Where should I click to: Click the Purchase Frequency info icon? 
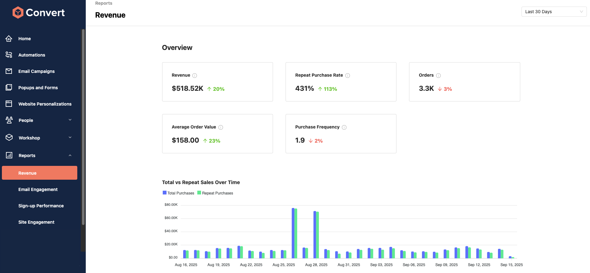point(344,127)
